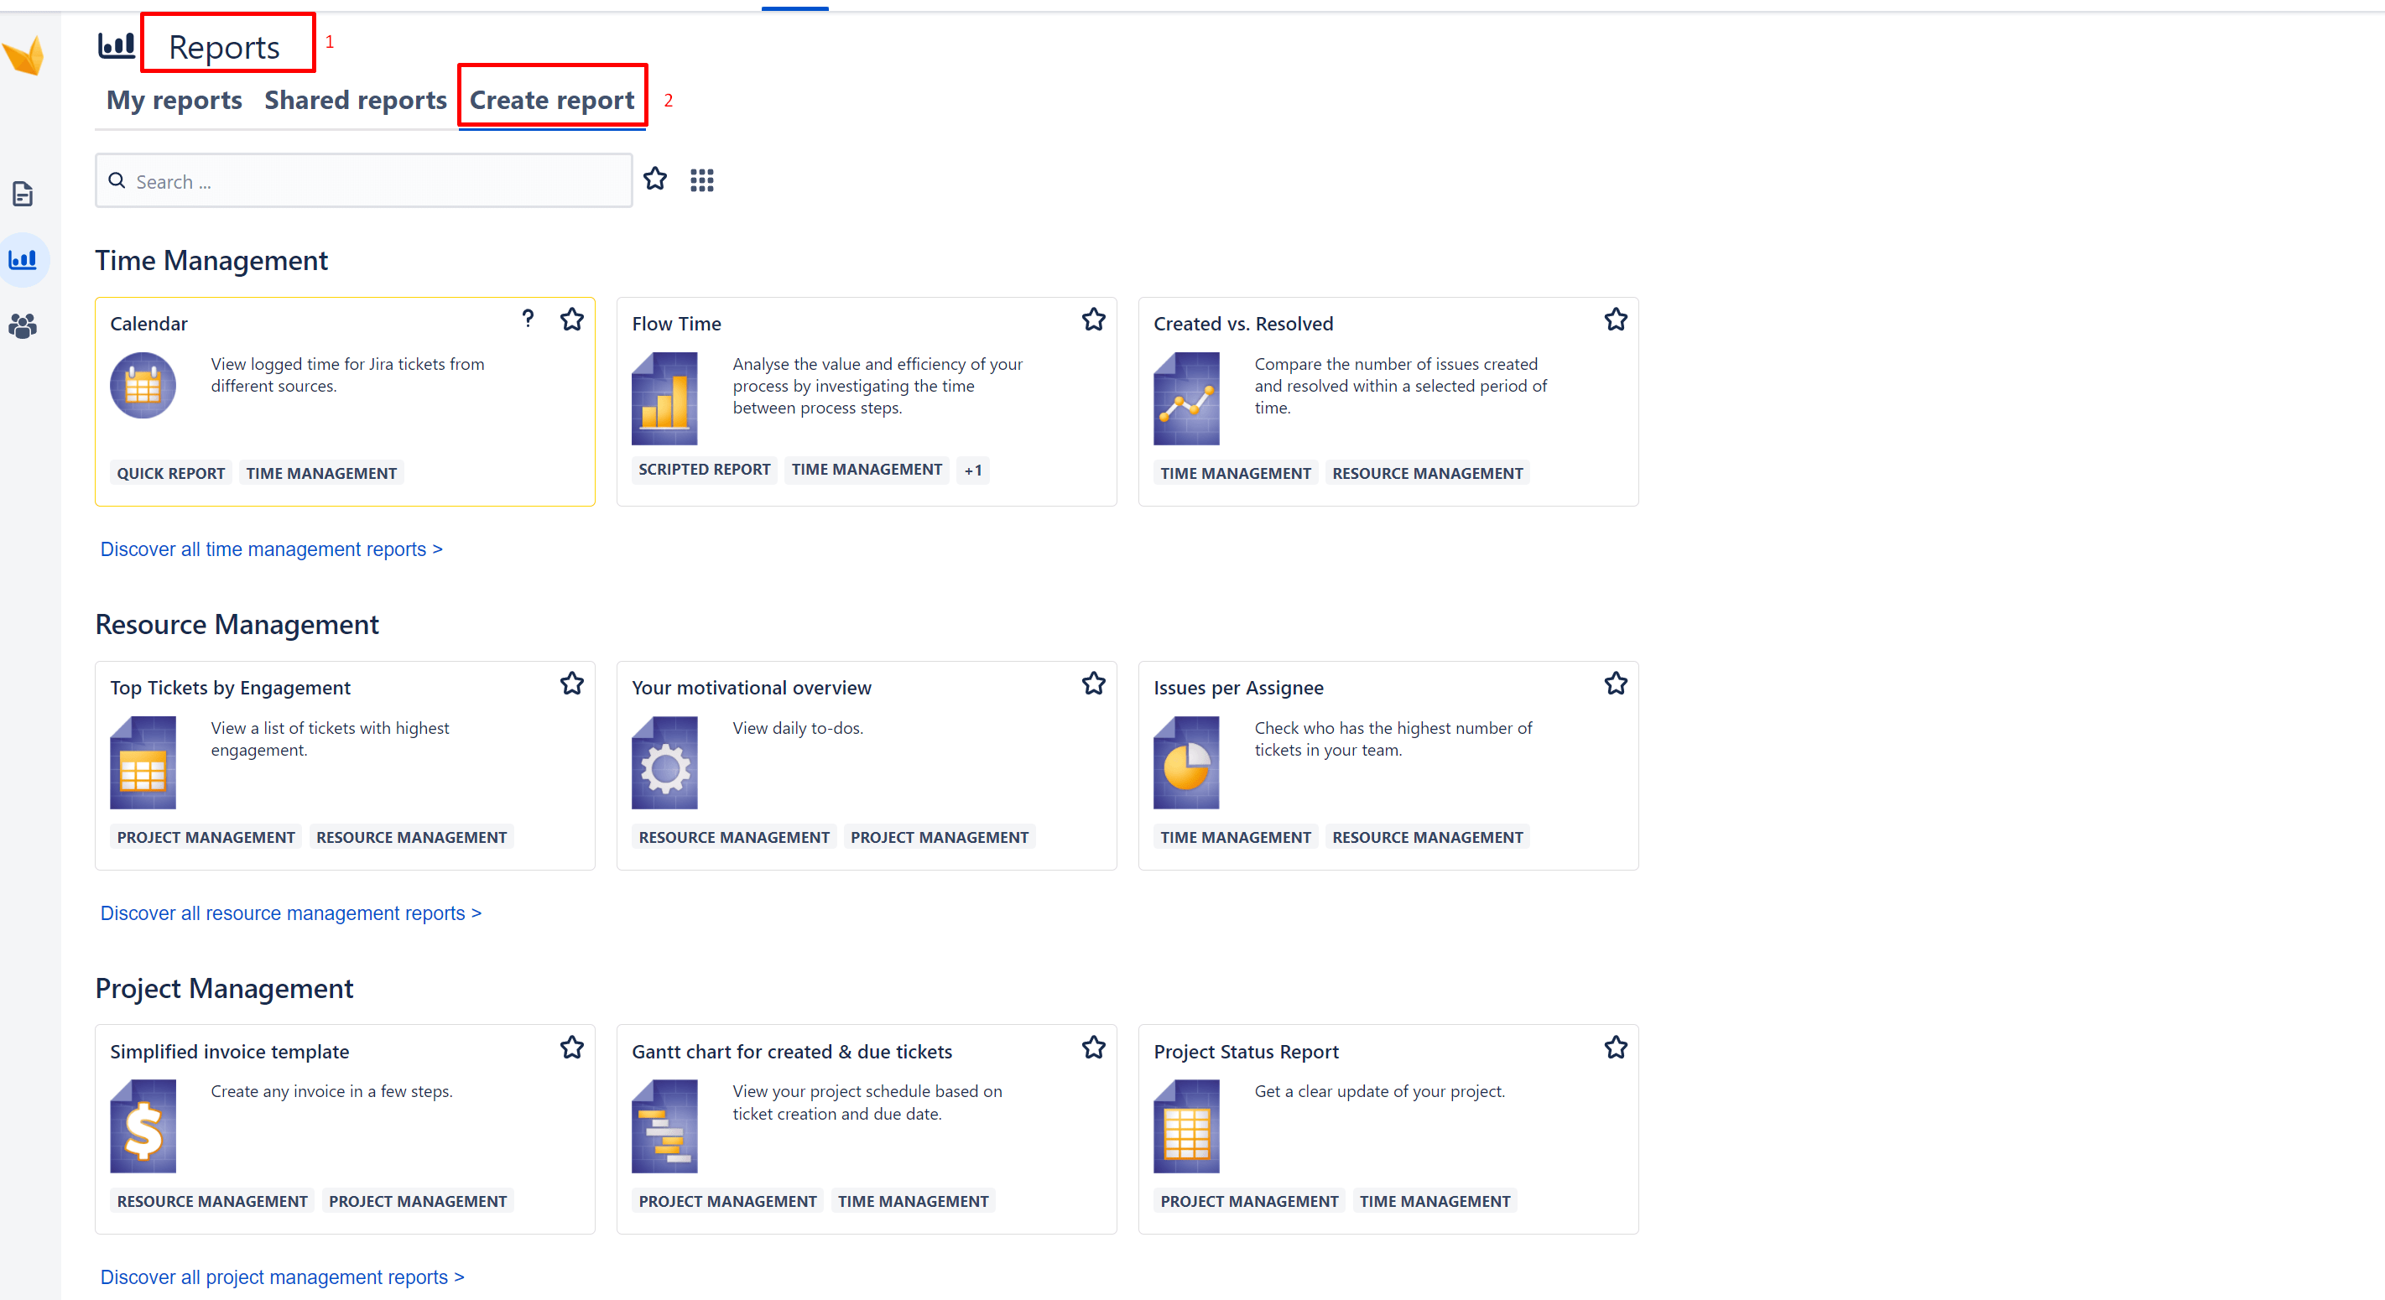This screenshot has height=1300, width=2385.
Task: Click the Time Management section heading
Action: (211, 260)
